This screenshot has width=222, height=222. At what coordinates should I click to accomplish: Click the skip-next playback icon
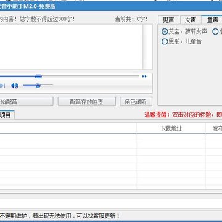click(x=2, y=86)
